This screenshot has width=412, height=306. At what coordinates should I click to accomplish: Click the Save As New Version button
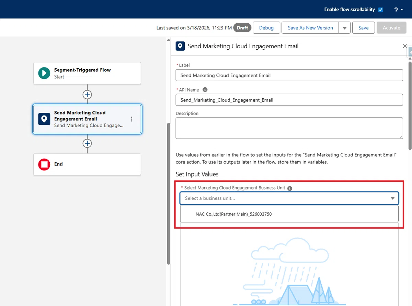point(310,28)
